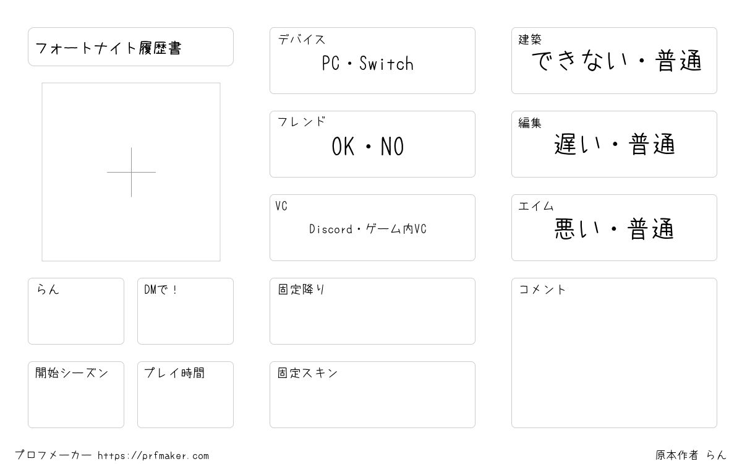Viewport: 742px width, 464px height.
Task: Open the https://prfmaker.com link
Action: [x=153, y=456]
